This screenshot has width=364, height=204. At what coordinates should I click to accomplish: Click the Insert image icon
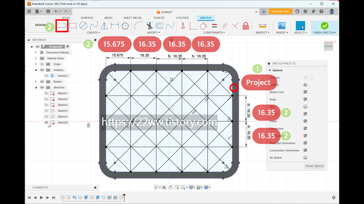282,25
